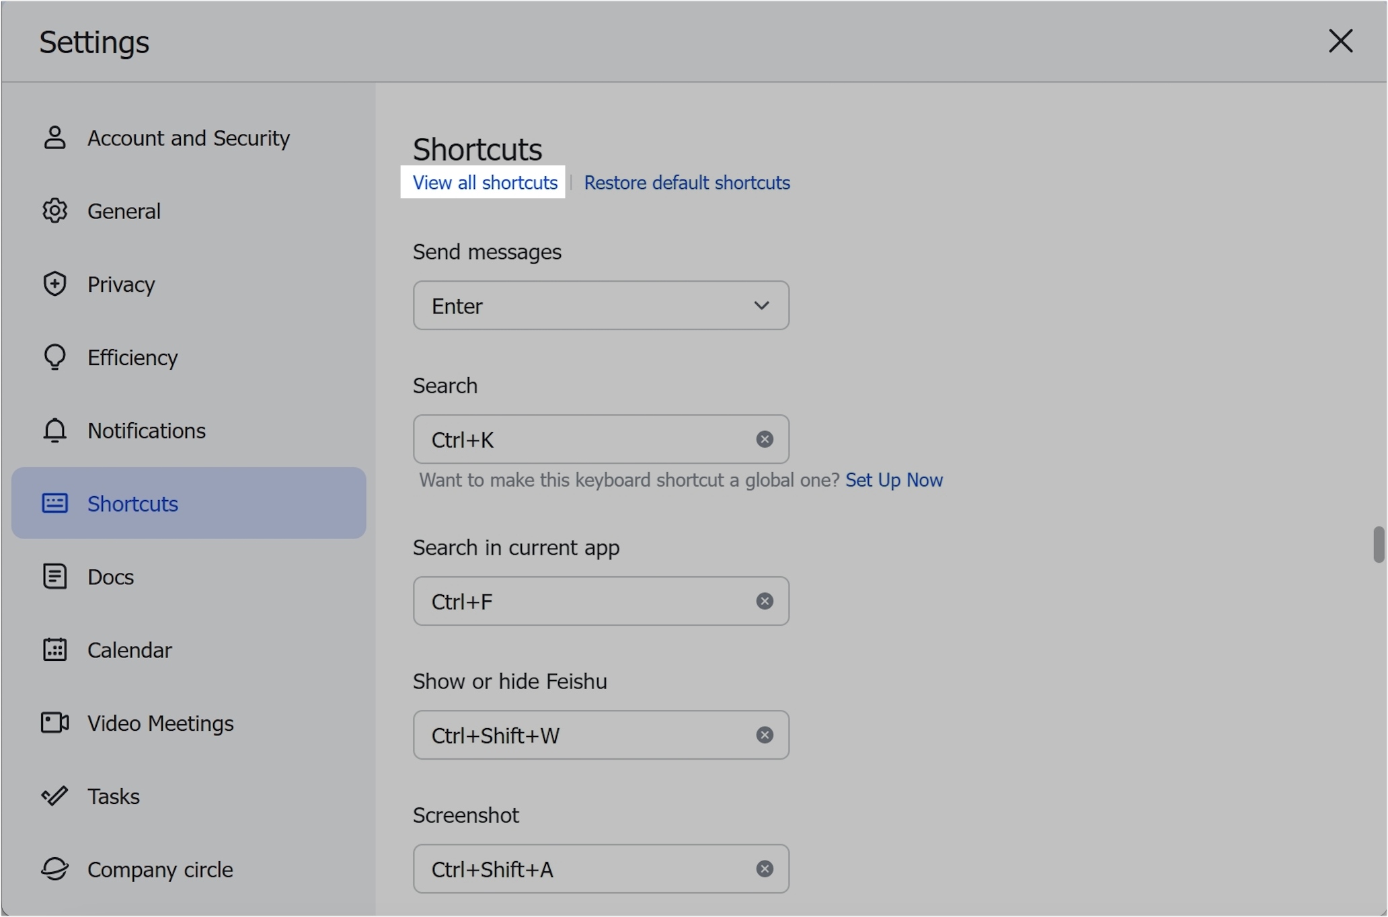Select the Account and Security icon
The image size is (1388, 917).
click(54, 138)
